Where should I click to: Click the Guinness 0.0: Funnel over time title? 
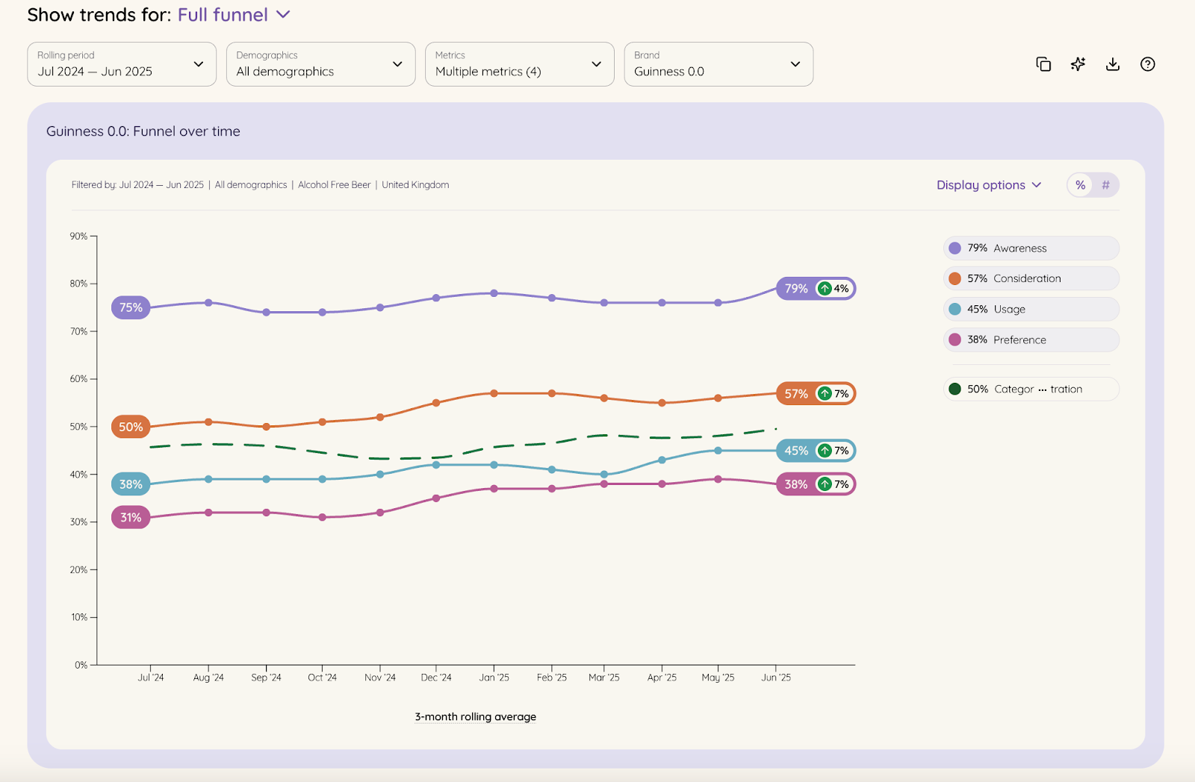point(143,131)
